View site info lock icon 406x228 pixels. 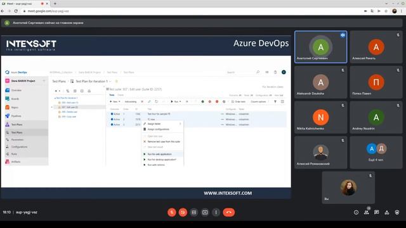pos(24,11)
